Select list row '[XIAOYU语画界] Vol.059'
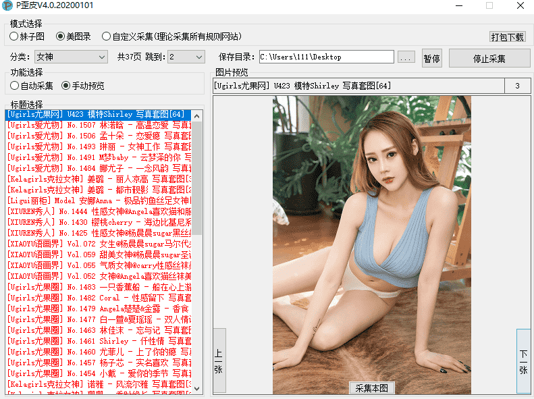The image size is (534, 399). coord(99,255)
